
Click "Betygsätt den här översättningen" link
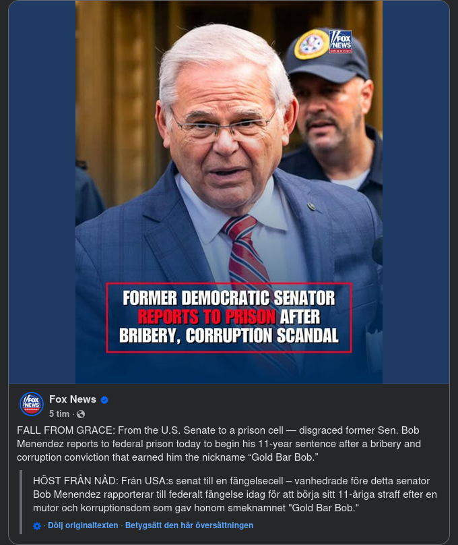coord(189,525)
